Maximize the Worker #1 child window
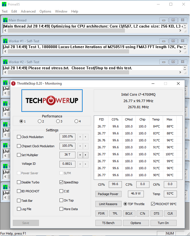Image resolution: width=190 pixels, height=236 pixels. point(173,41)
